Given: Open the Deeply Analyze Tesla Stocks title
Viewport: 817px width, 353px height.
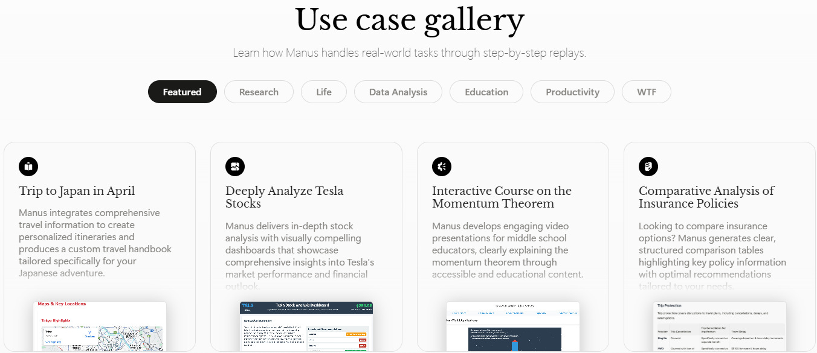Looking at the screenshot, I should [284, 197].
